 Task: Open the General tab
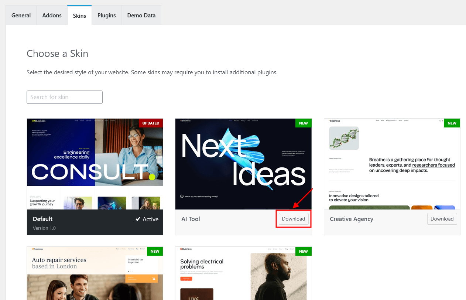click(21, 16)
